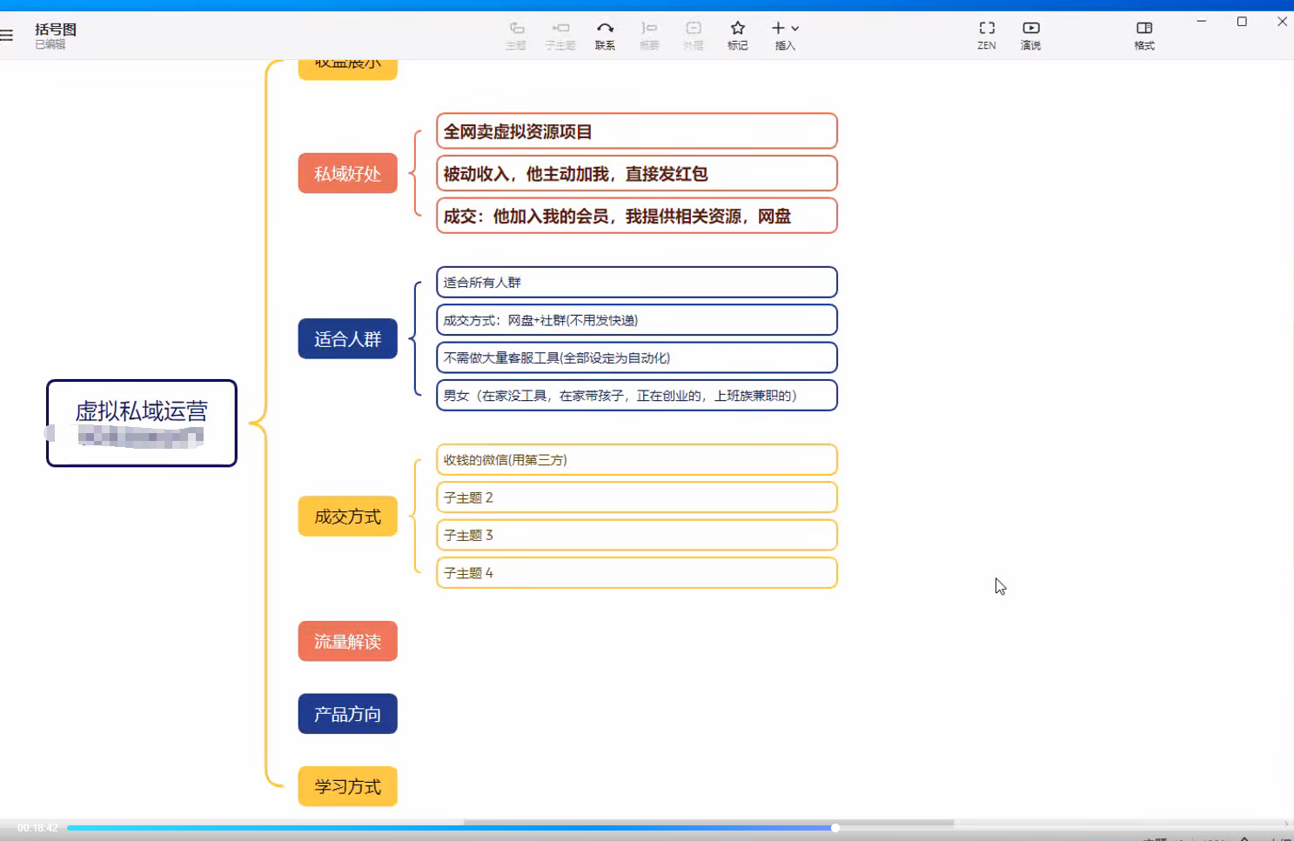Enter ZEN mode from the toolbar

tap(986, 35)
